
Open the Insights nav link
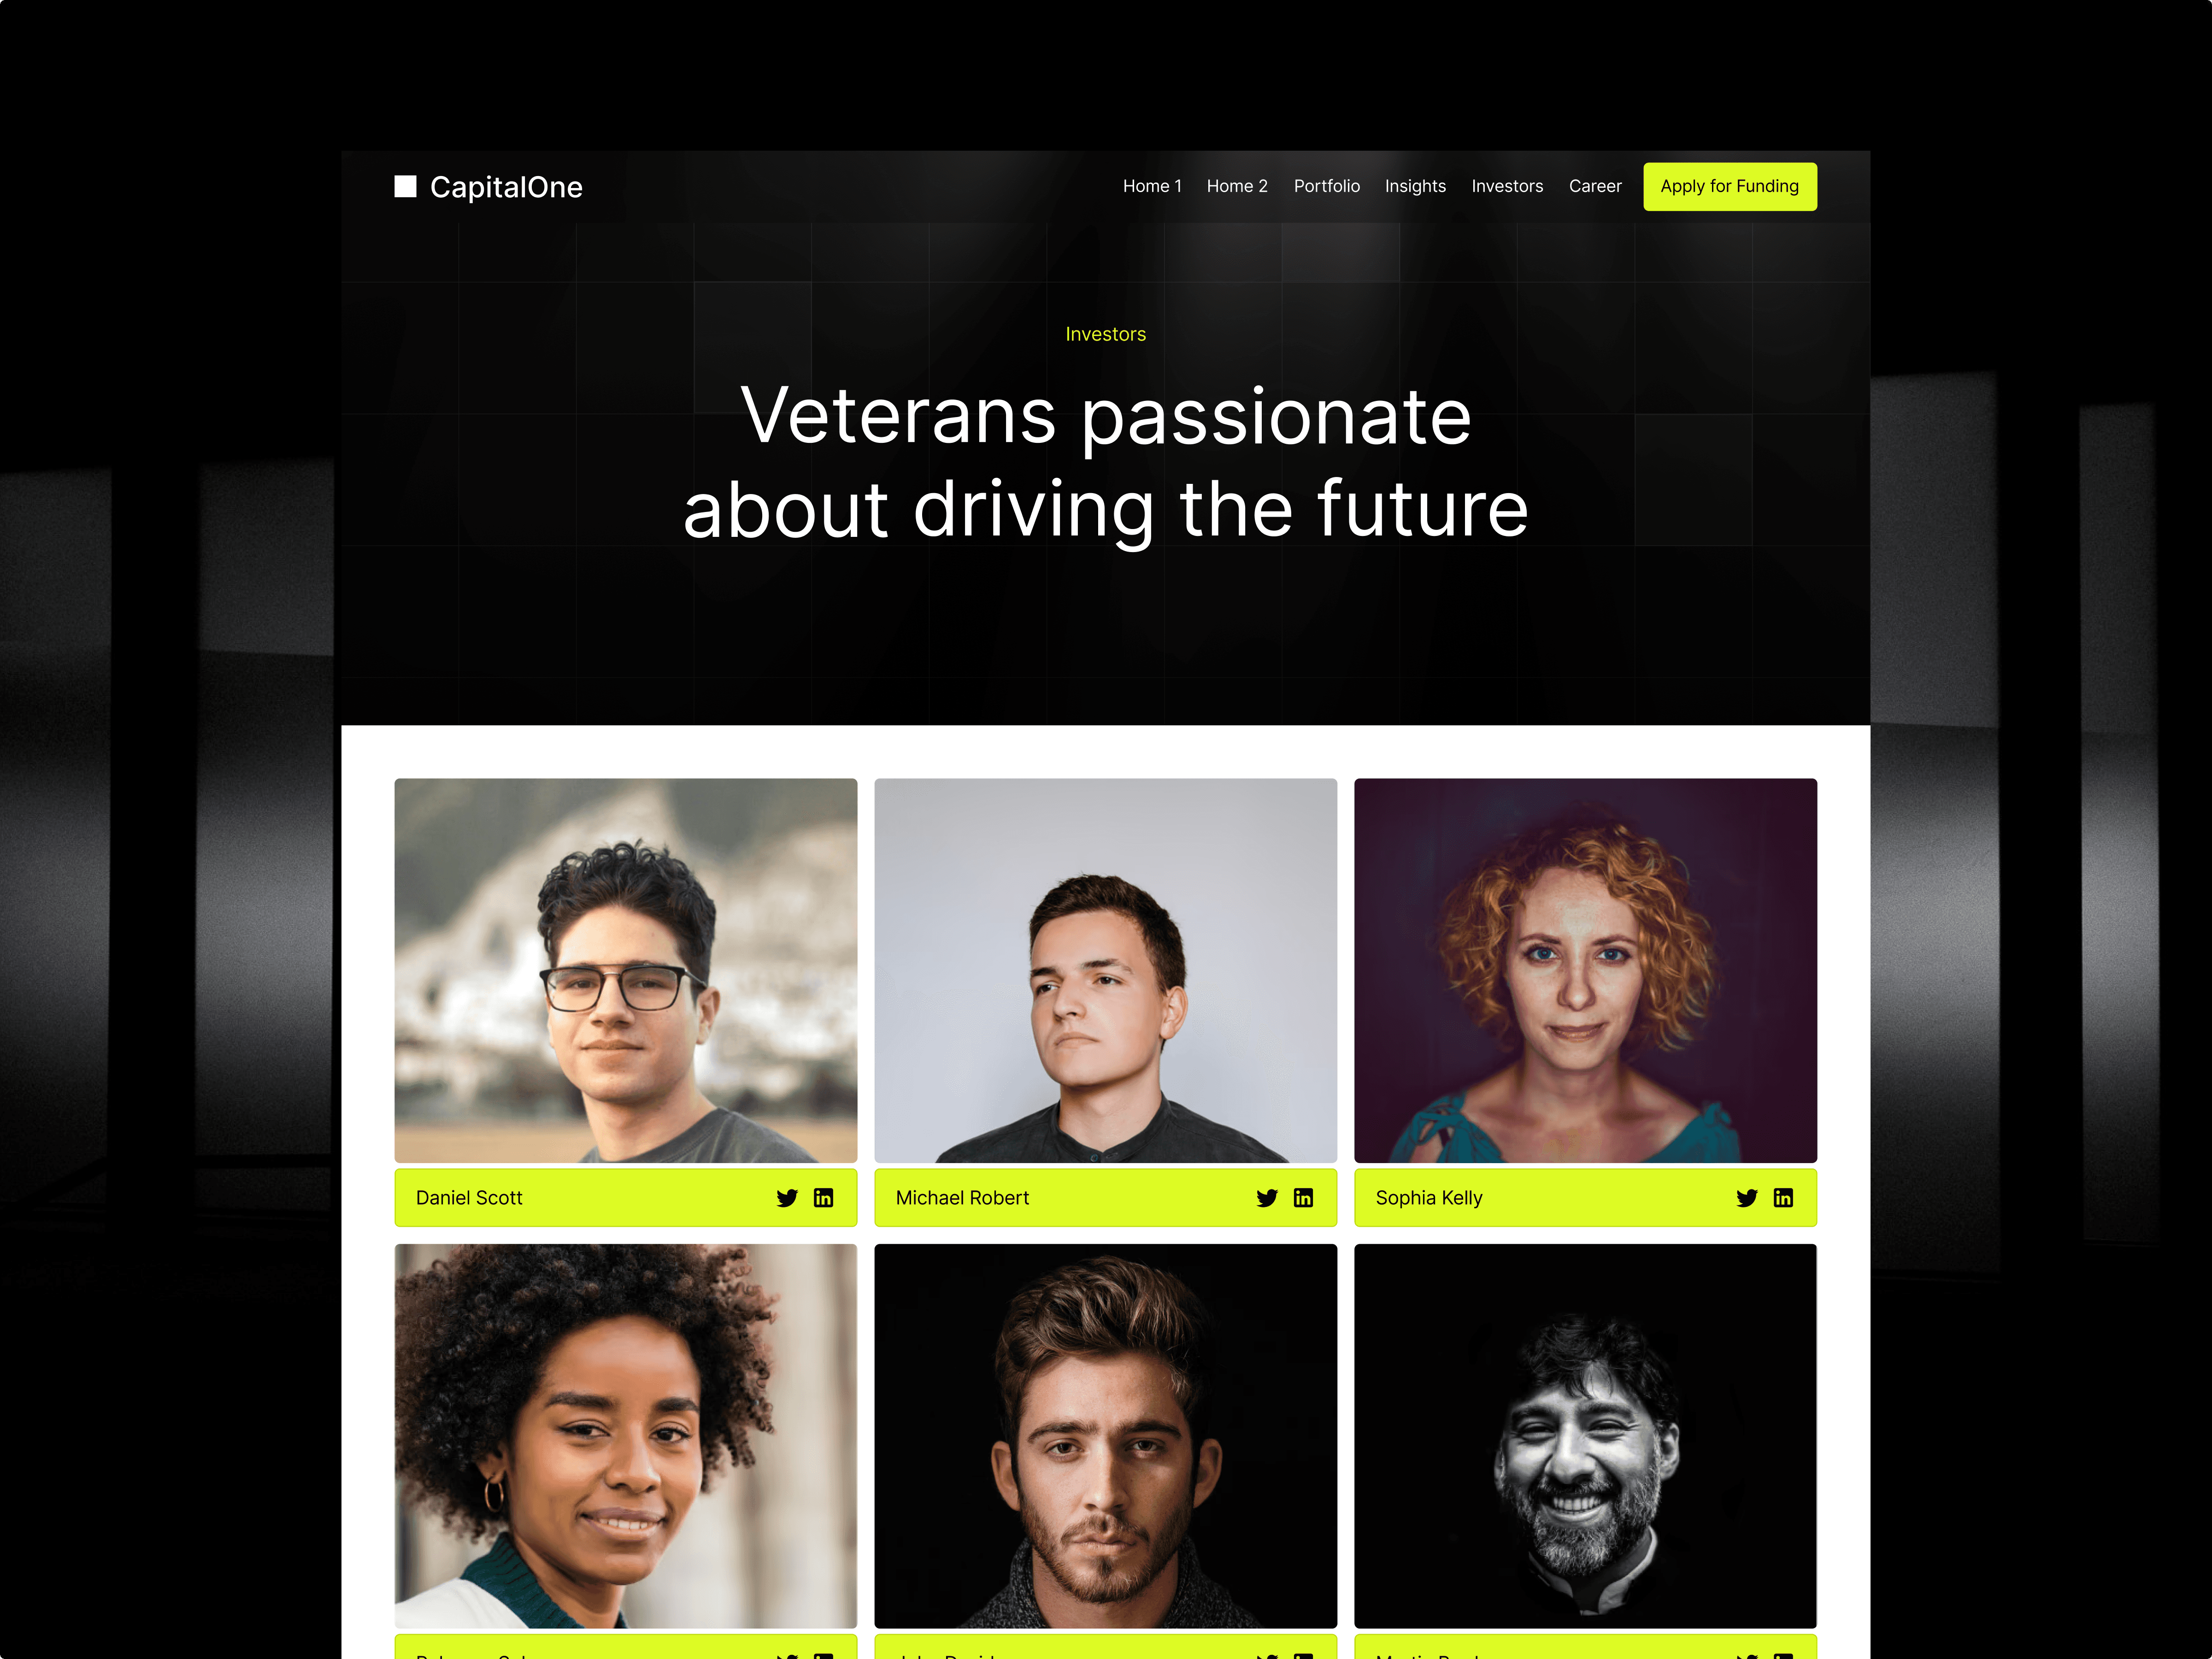tap(1415, 186)
